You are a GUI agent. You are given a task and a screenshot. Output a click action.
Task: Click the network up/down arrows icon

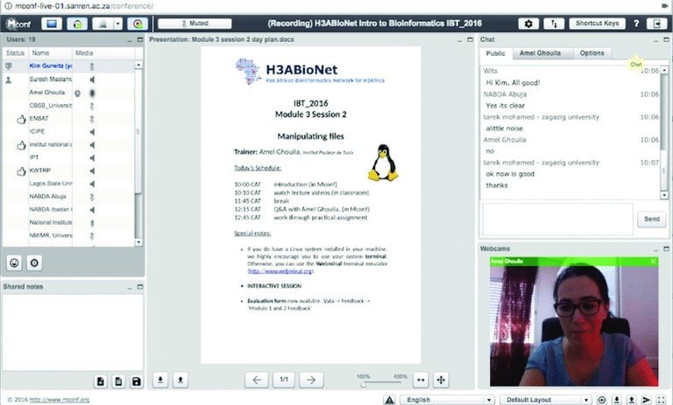554,24
